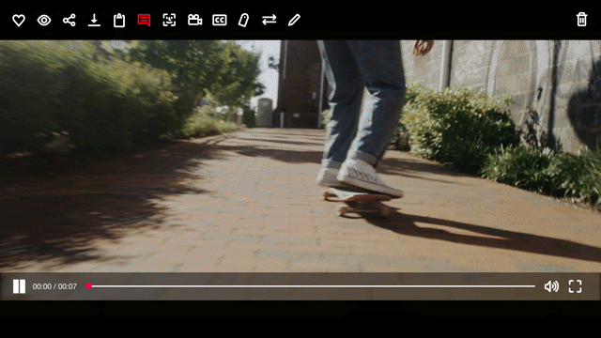Viewport: 601px width, 338px height.
Task: Select the face recognition icon
Action: point(169,20)
